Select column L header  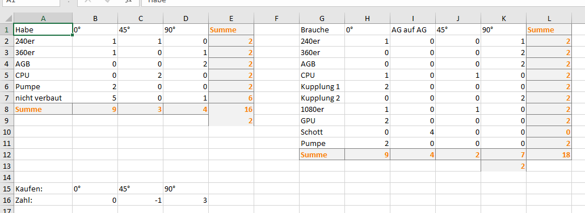(549, 18)
